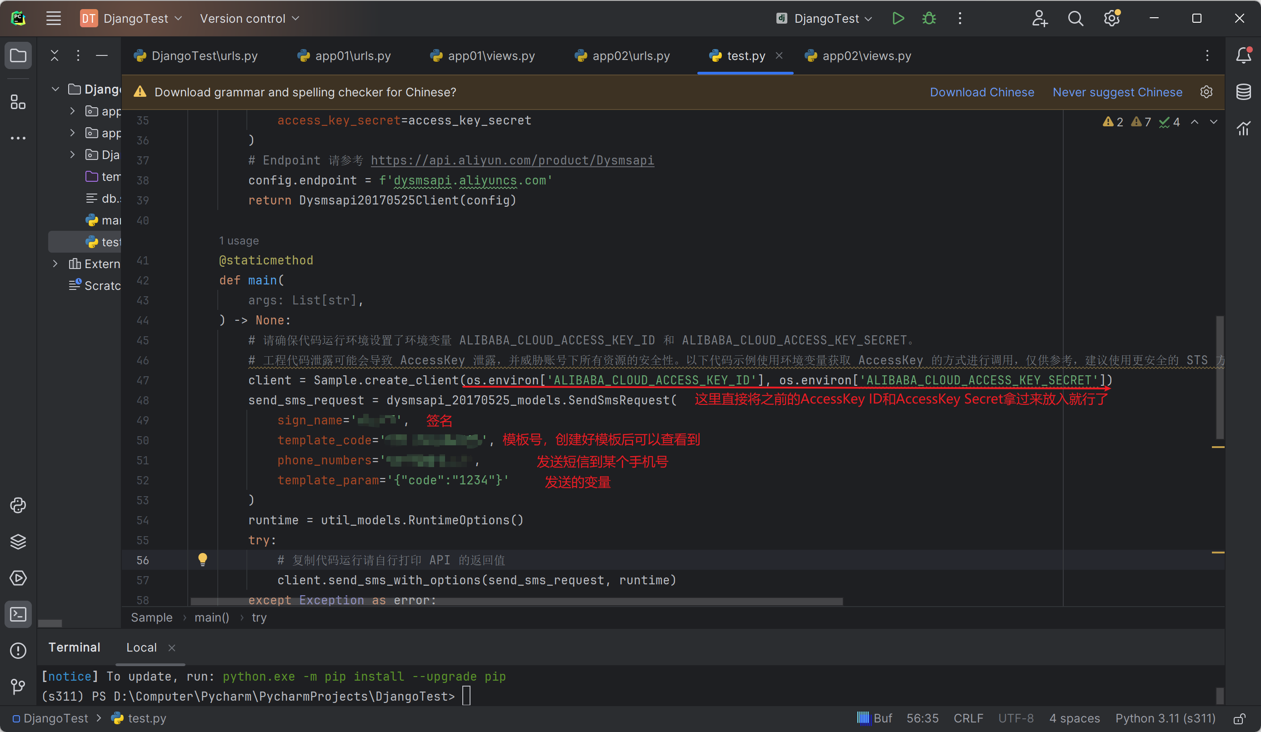The image size is (1261, 732).
Task: Open the Git tool window
Action: tap(18, 687)
